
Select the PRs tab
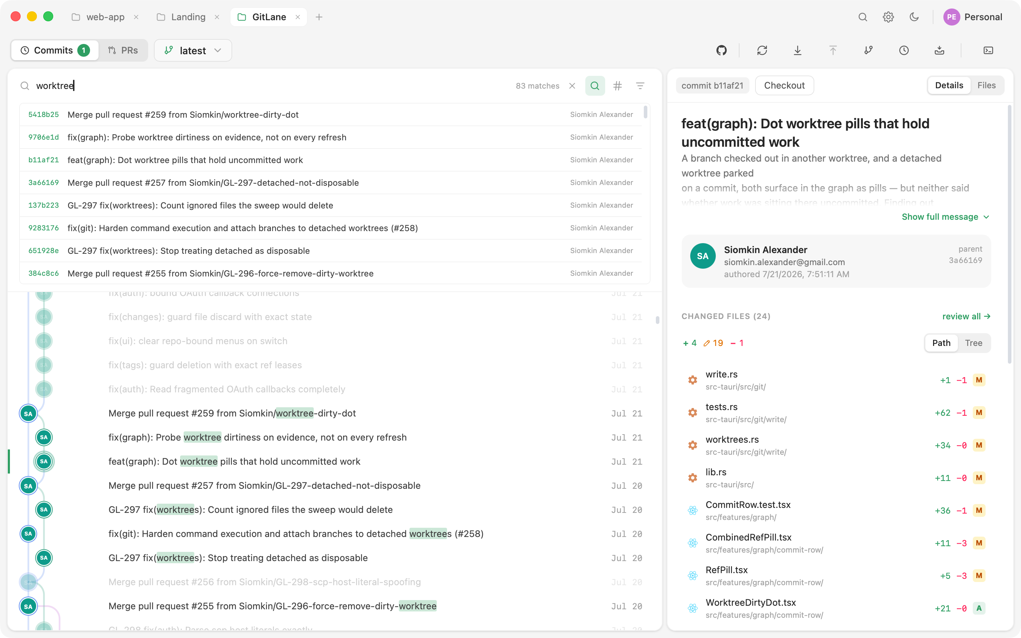[x=123, y=50]
